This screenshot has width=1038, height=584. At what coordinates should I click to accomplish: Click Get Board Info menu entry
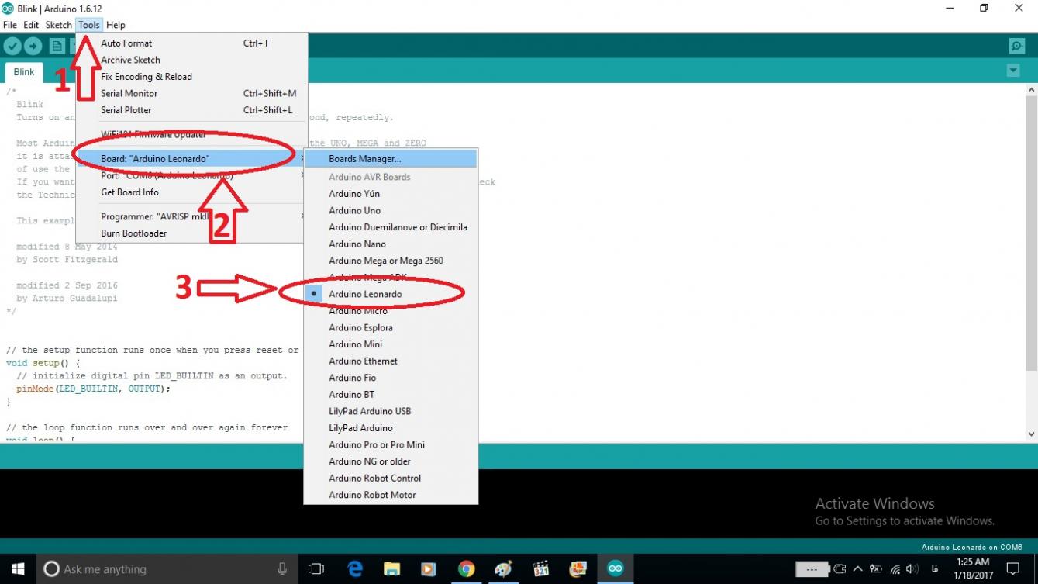[x=129, y=192]
